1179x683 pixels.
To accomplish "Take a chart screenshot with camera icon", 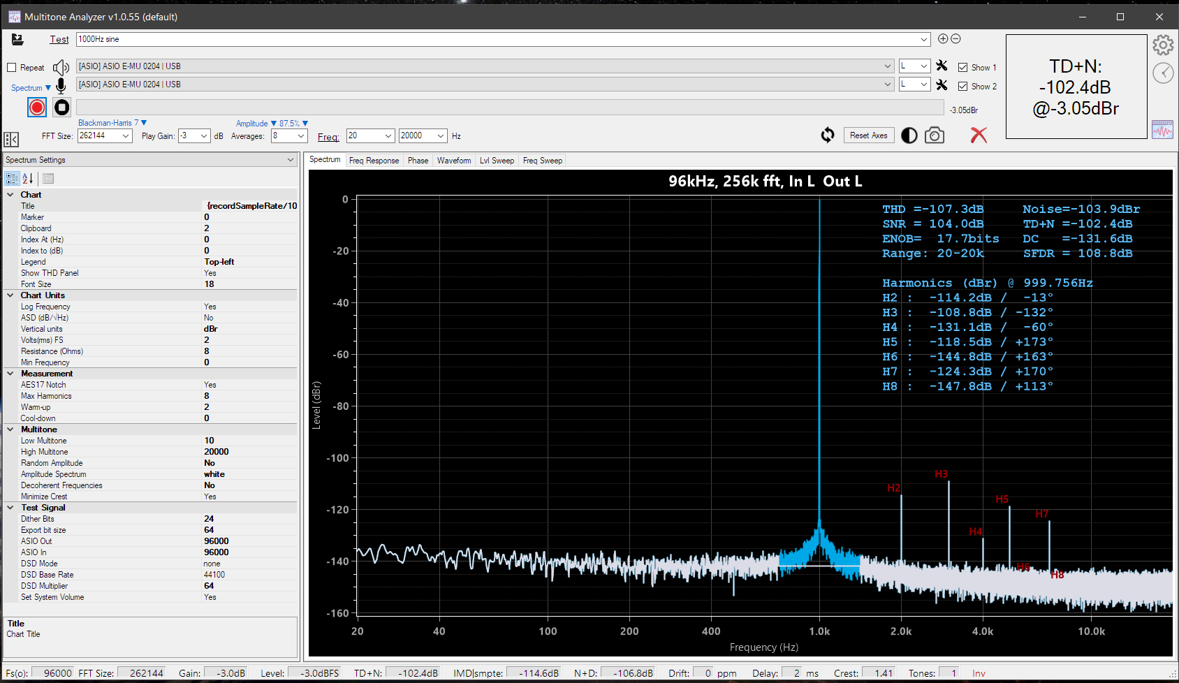I will (x=935, y=135).
